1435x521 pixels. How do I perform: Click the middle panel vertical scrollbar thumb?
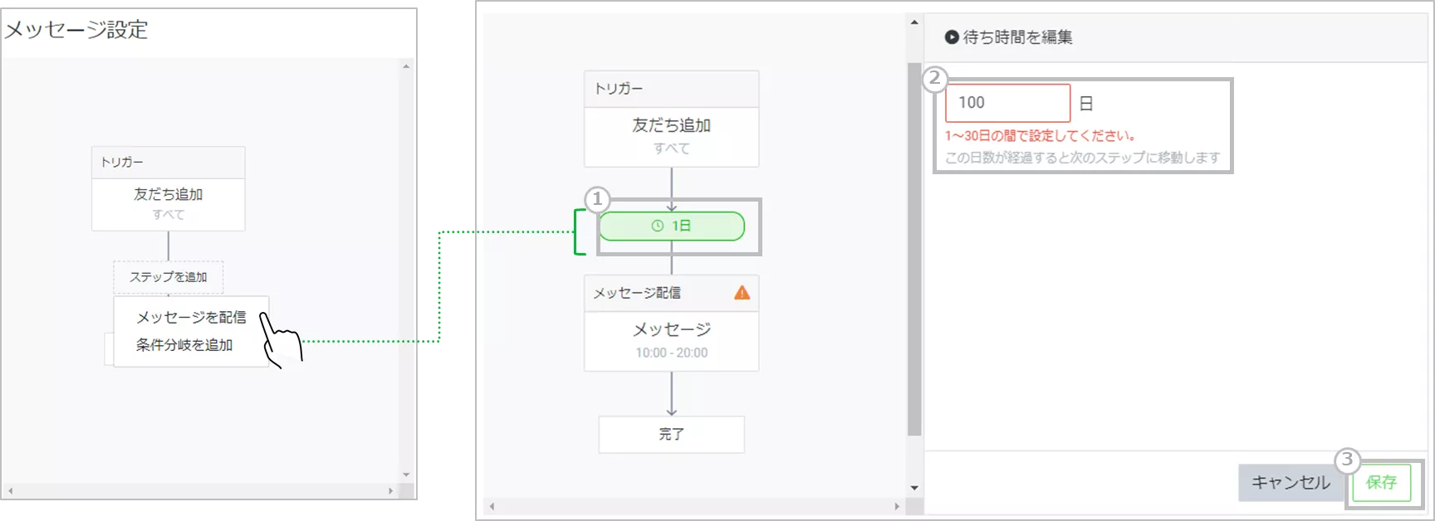914,249
